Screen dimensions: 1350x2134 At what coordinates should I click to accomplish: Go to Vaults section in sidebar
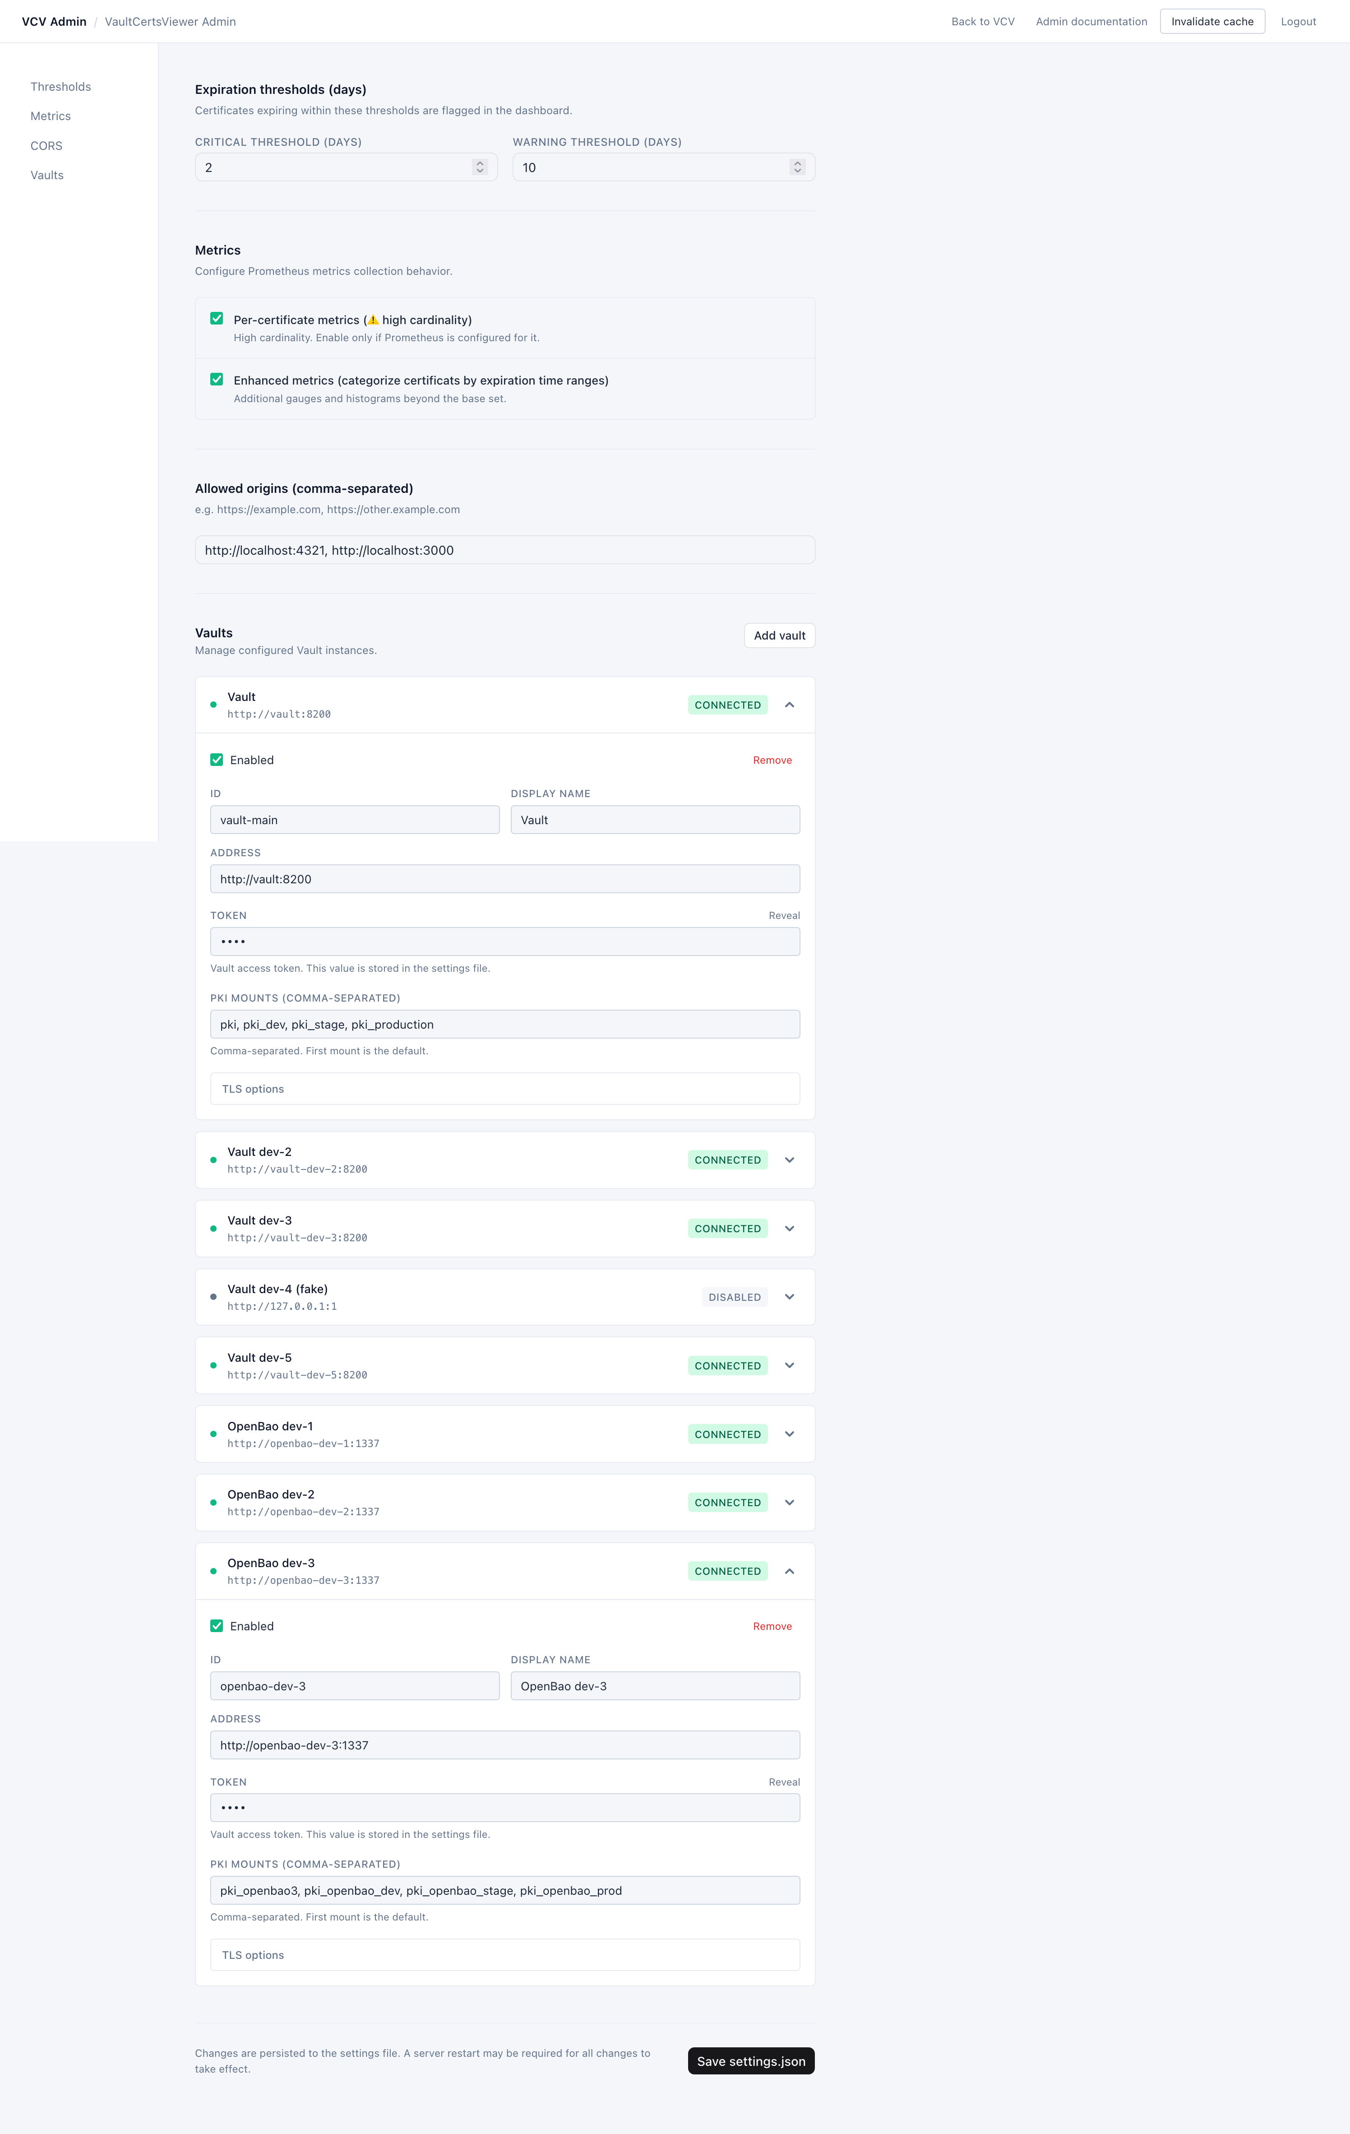pyautogui.click(x=47, y=176)
